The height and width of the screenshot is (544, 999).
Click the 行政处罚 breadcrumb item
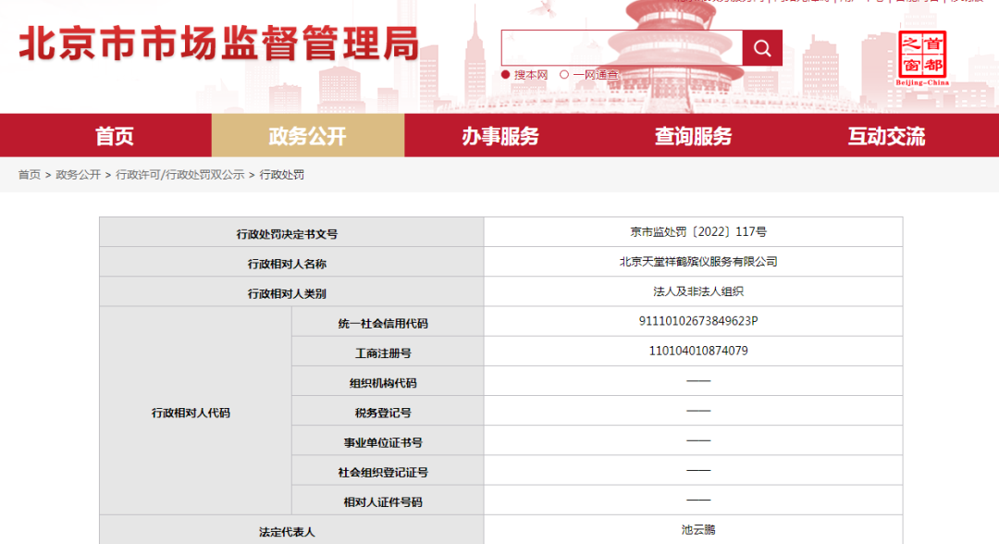pos(281,175)
